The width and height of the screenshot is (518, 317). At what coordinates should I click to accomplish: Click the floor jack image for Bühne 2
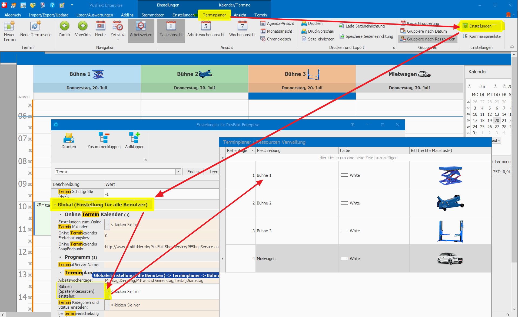tap(450, 203)
